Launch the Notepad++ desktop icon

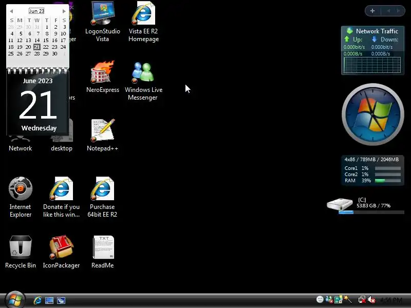[102, 135]
